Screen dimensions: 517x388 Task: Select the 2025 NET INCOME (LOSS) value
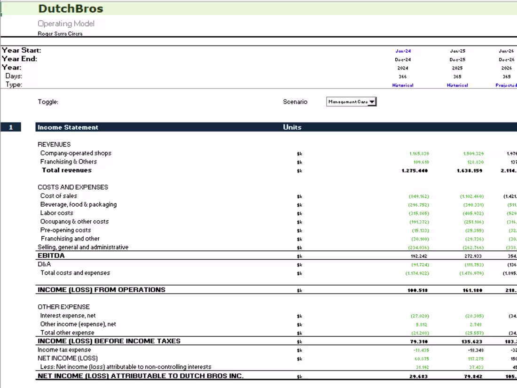[476, 359]
